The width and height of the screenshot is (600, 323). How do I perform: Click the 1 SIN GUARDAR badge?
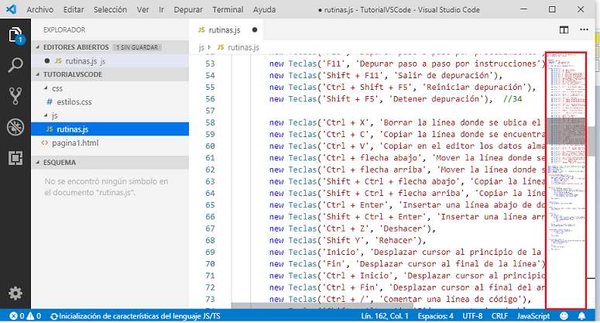(137, 47)
